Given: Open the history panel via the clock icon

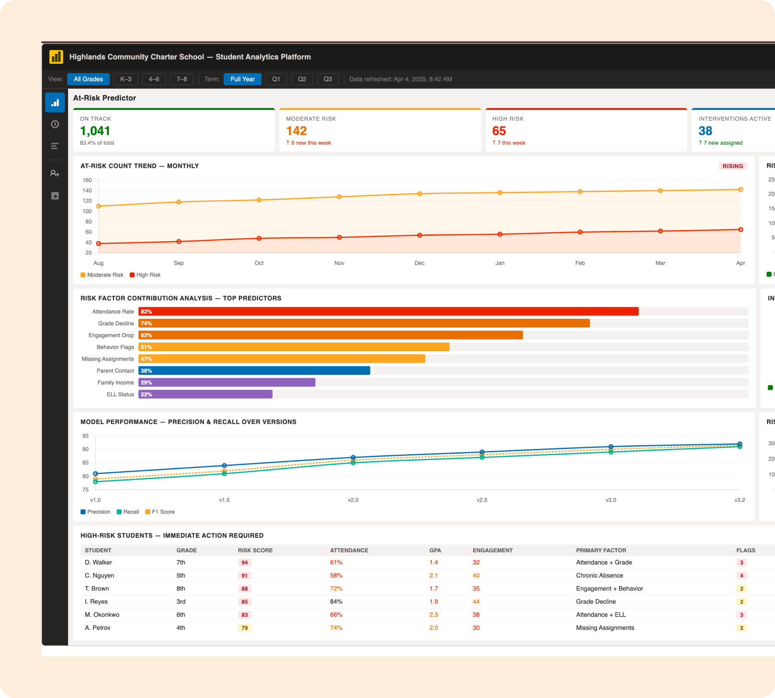Looking at the screenshot, I should click(55, 125).
